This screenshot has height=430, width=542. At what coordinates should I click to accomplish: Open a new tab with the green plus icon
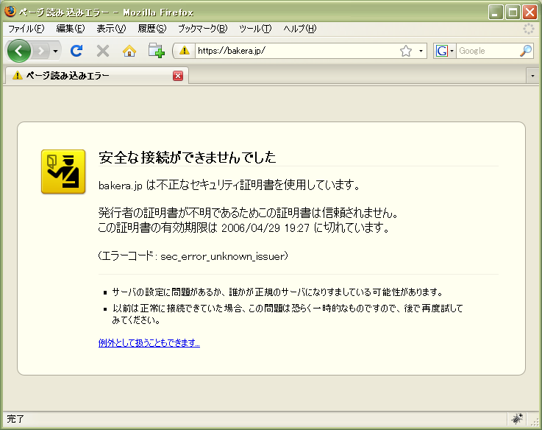coord(156,51)
